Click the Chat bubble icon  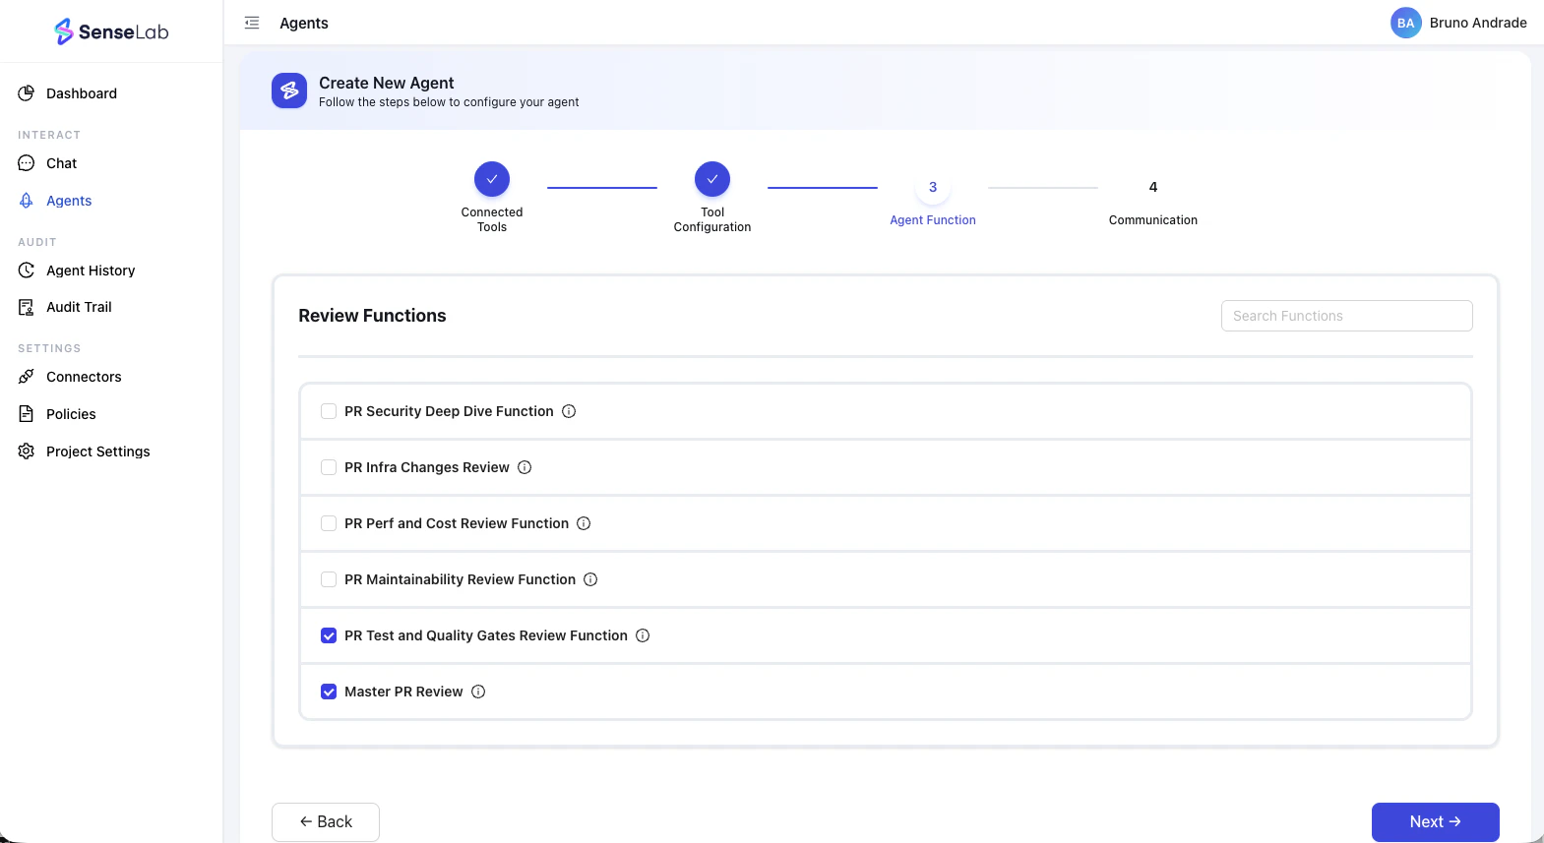point(27,163)
